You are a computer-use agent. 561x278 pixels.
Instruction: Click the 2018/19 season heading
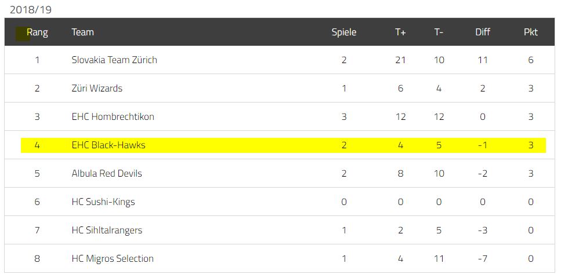point(31,10)
